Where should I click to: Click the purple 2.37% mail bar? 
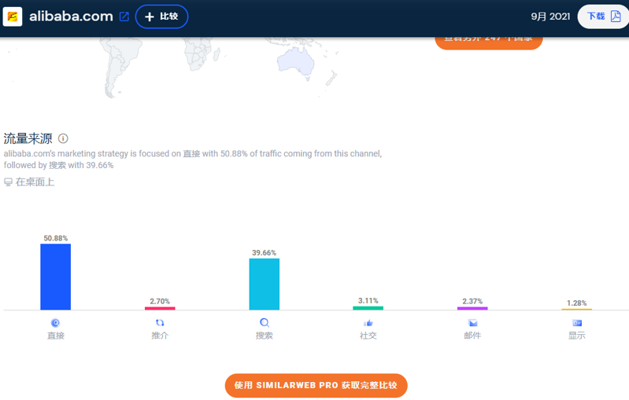pos(472,308)
